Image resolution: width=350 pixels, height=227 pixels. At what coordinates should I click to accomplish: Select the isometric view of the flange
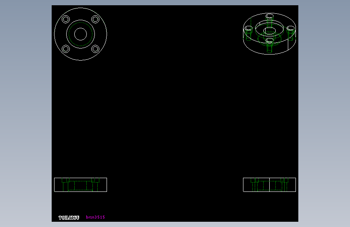(x=269, y=34)
